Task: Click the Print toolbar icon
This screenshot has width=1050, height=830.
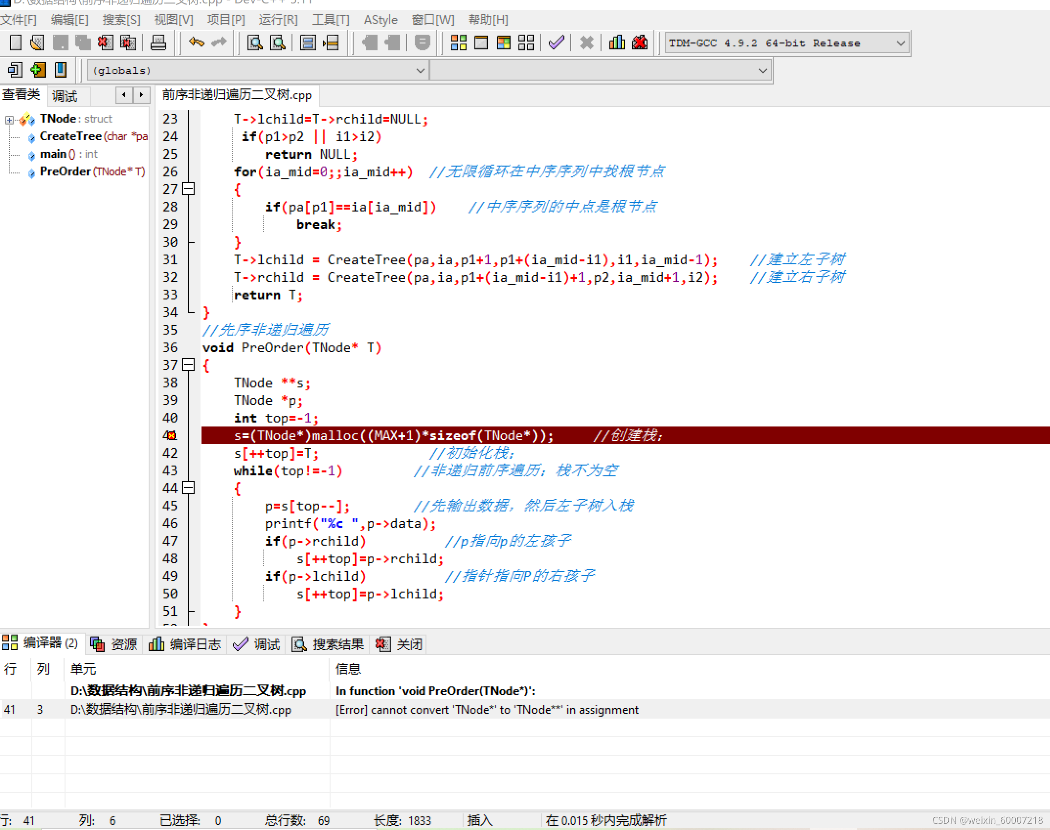Action: [x=158, y=43]
